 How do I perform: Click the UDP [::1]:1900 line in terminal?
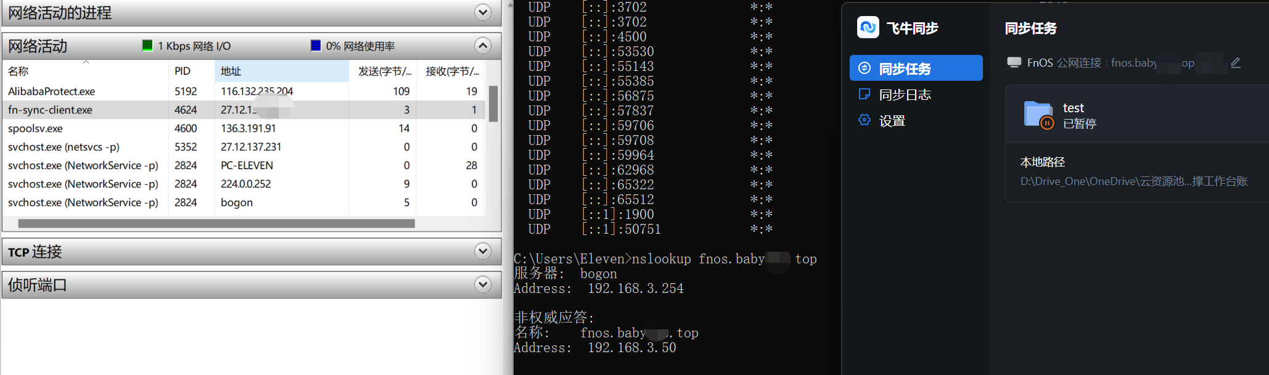(651, 214)
